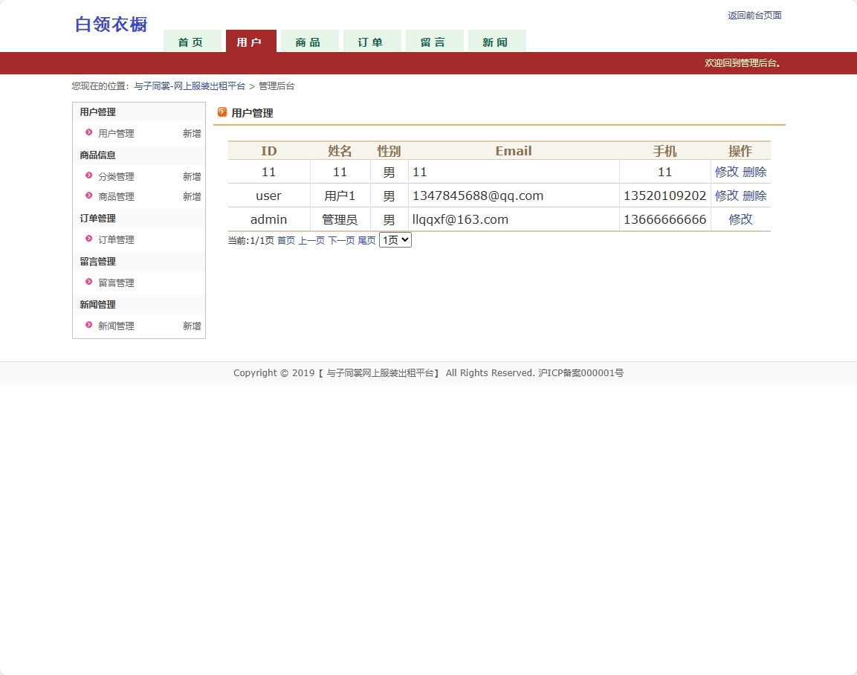Click the red arrow icon beside 分类管理
Image resolution: width=857 pixels, height=675 pixels.
click(88, 176)
